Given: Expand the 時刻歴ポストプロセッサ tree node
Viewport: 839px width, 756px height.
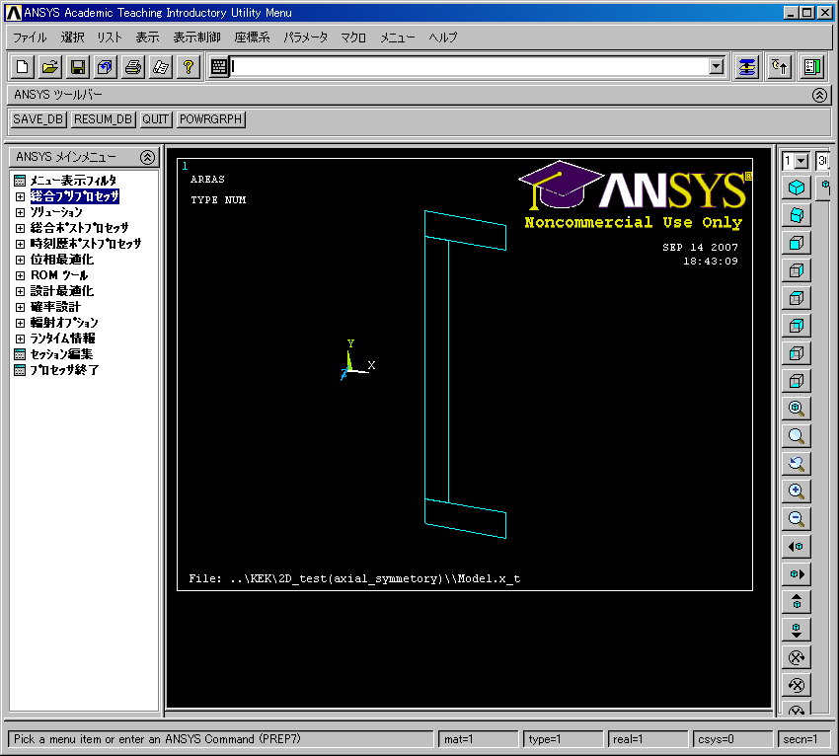Looking at the screenshot, I should 20,244.
